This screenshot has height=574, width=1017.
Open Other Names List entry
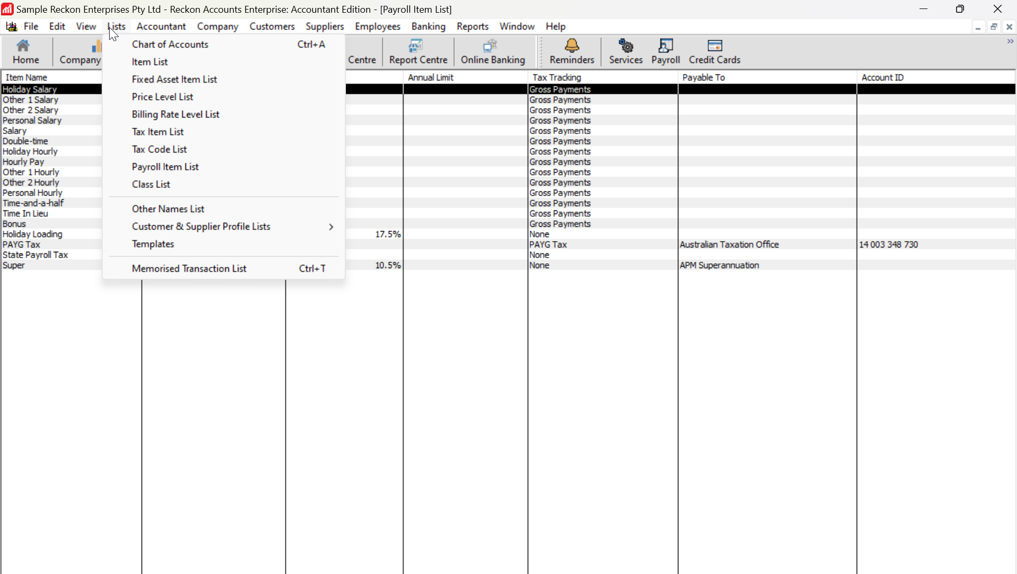click(x=224, y=209)
